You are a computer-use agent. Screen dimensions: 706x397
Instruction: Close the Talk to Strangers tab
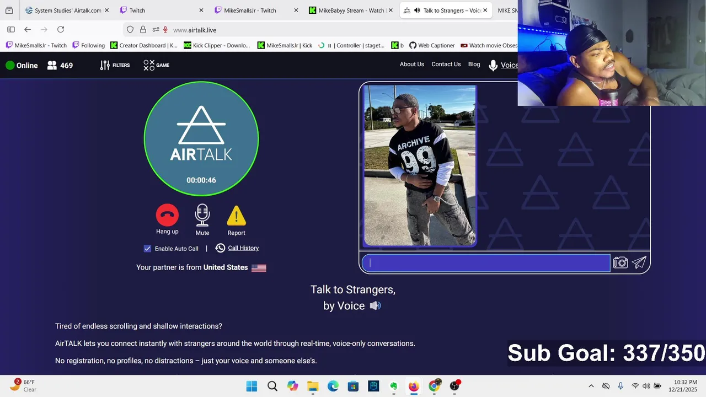(486, 10)
